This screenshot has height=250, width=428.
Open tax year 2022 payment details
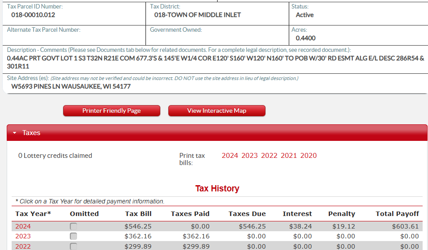click(x=23, y=246)
